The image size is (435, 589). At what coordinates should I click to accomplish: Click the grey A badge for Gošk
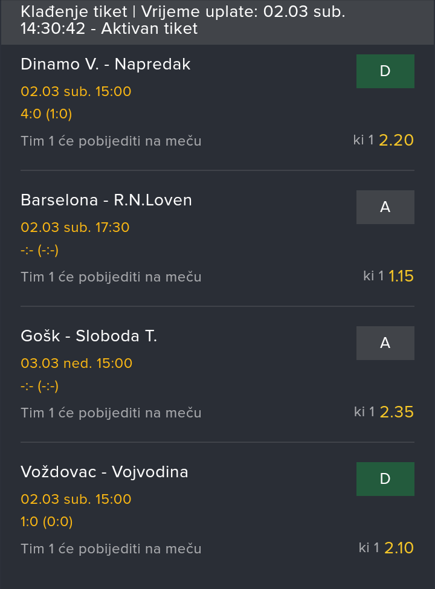pos(385,343)
